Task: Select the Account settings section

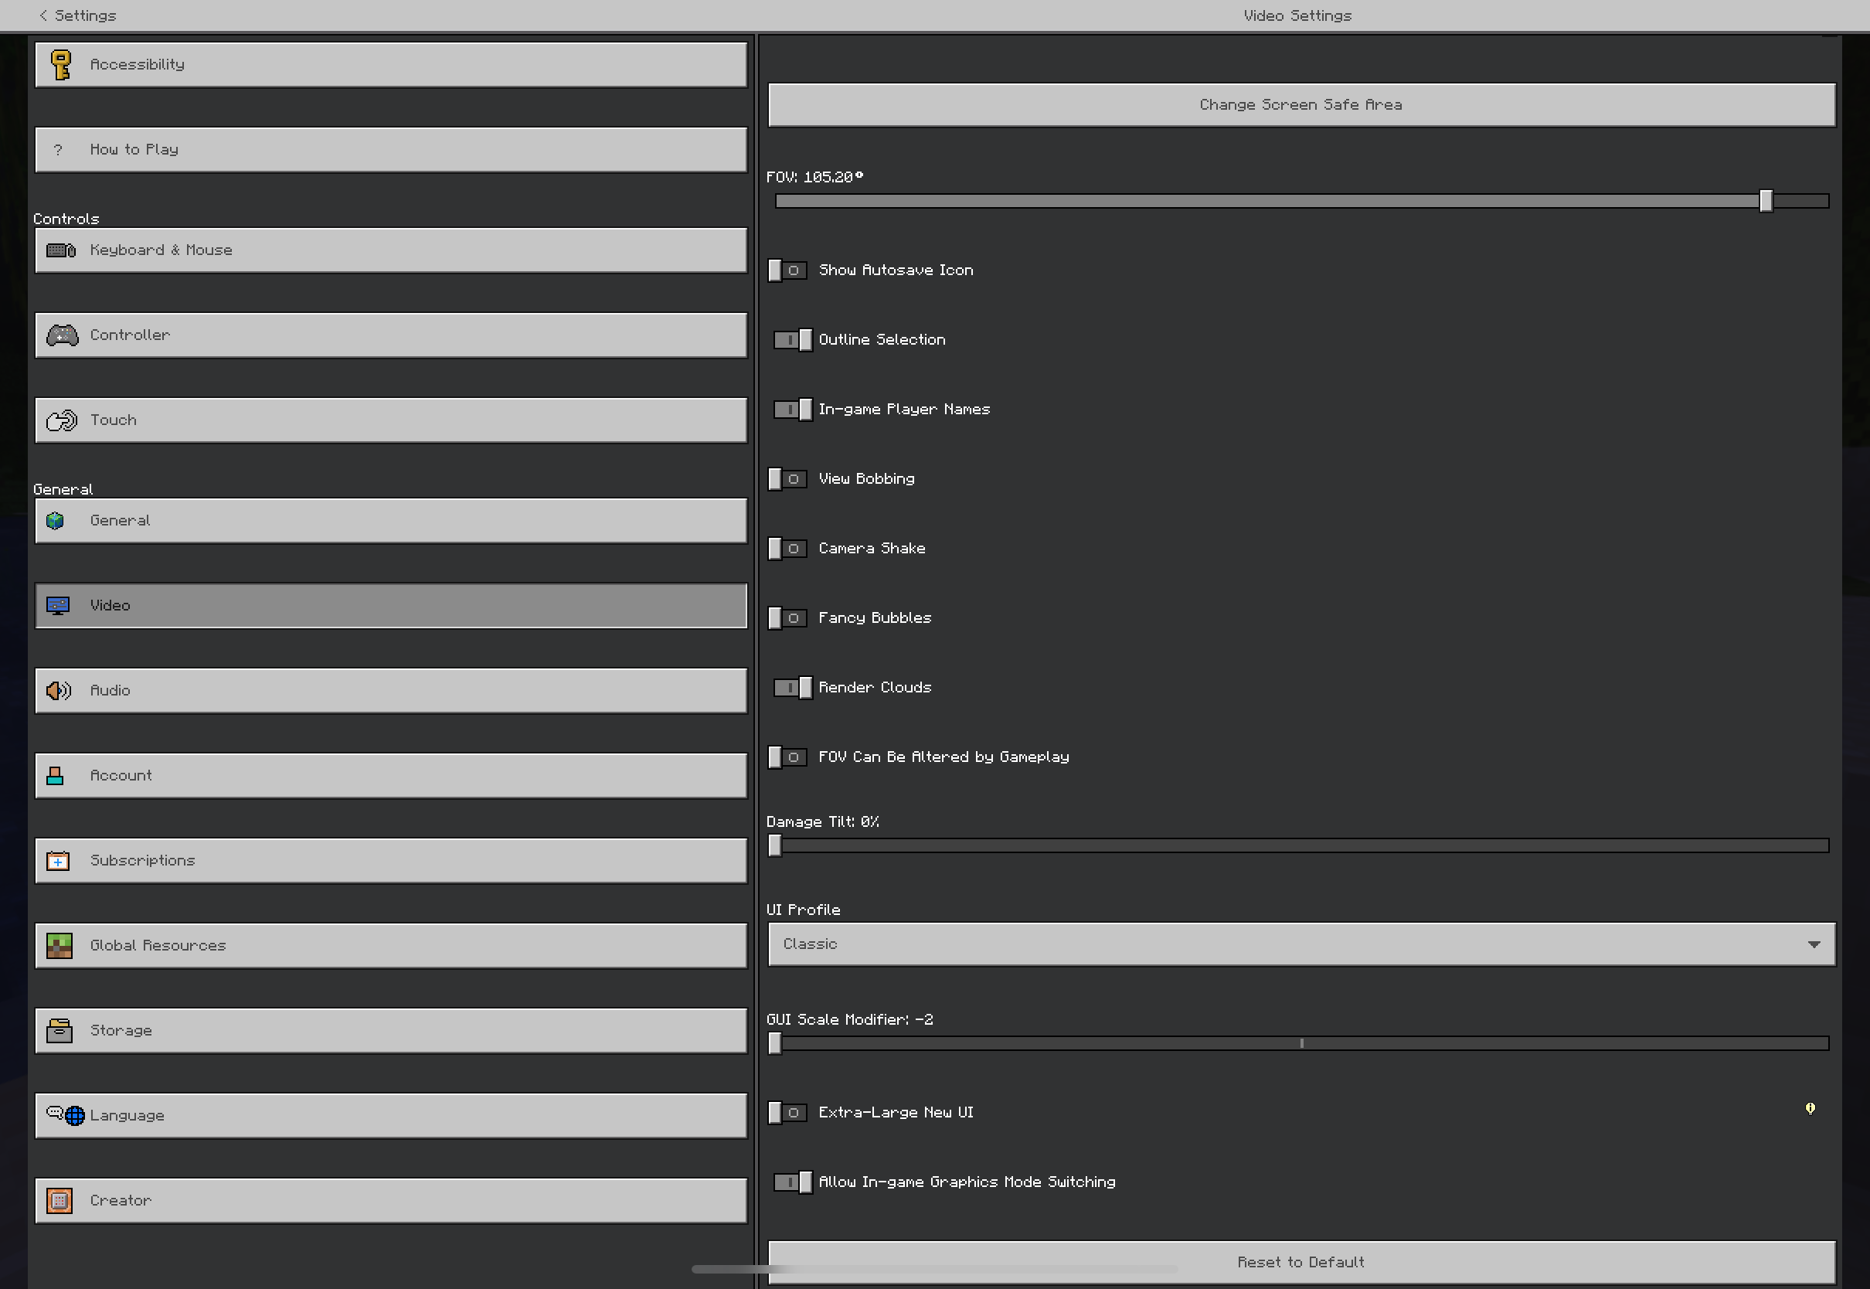Action: pos(391,775)
